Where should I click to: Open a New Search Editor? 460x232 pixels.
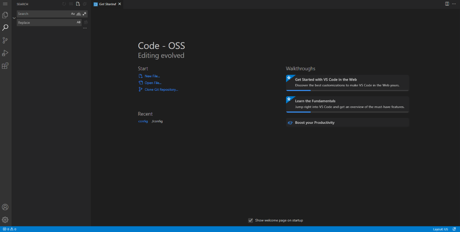point(78,4)
